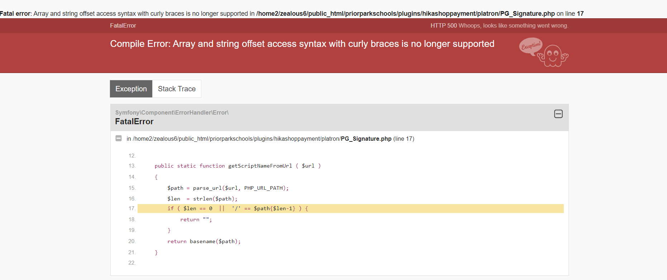Image resolution: width=667 pixels, height=280 pixels.
Task: Click the parse_url code on line 15
Action: (228, 188)
